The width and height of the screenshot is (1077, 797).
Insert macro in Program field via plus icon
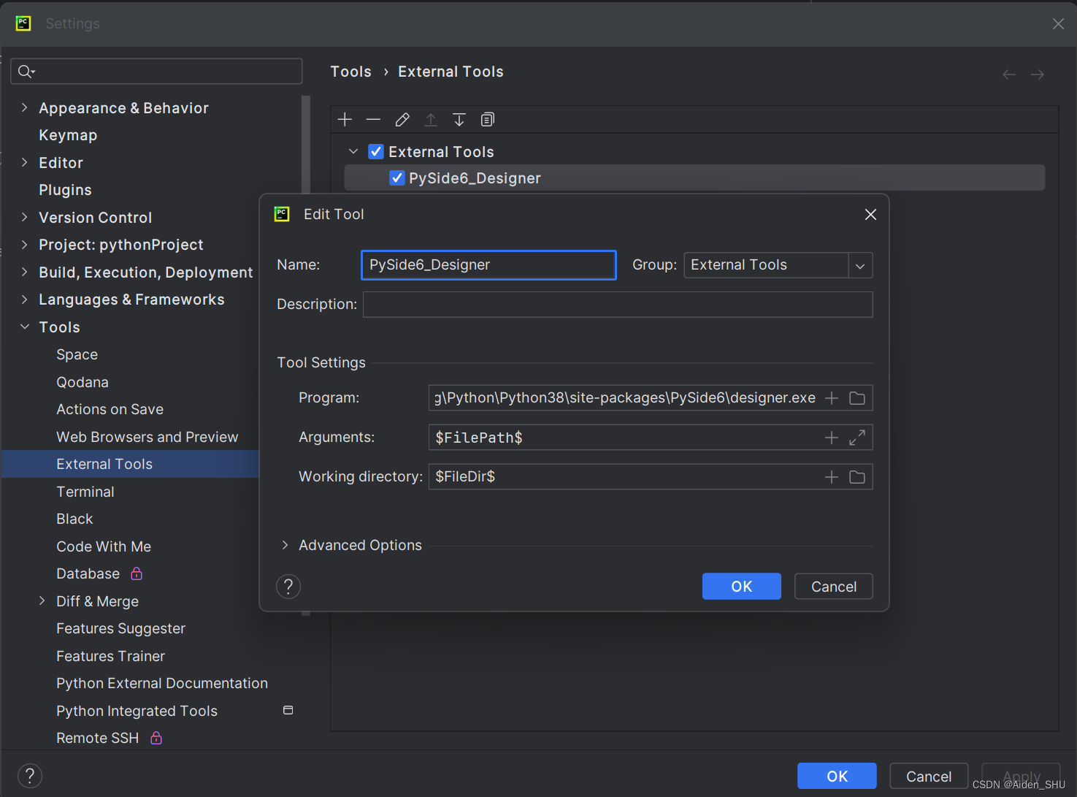(832, 398)
